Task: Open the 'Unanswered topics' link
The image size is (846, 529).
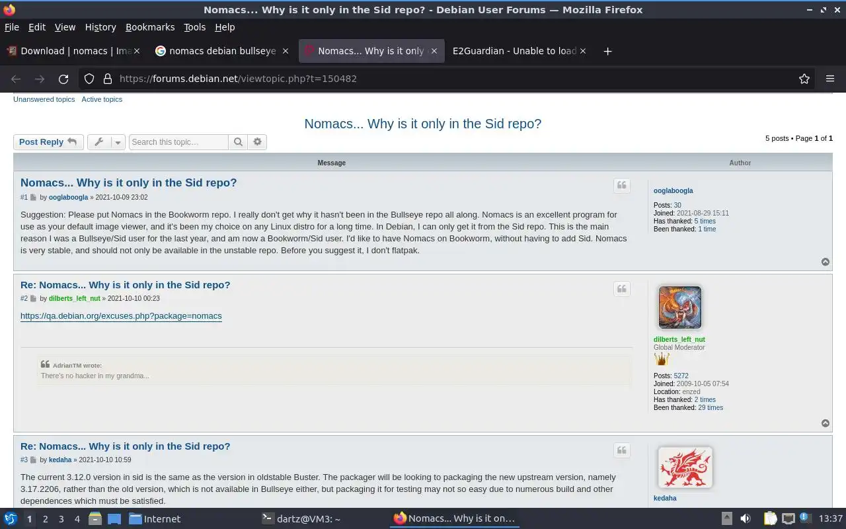Action: click(44, 99)
